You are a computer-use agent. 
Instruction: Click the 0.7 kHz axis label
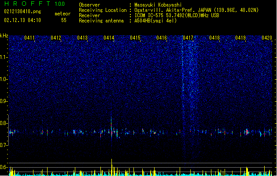click(x=4, y=145)
